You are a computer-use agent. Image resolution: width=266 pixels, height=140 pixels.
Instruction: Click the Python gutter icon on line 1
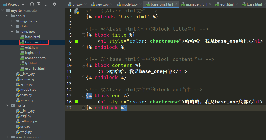click(77, 11)
